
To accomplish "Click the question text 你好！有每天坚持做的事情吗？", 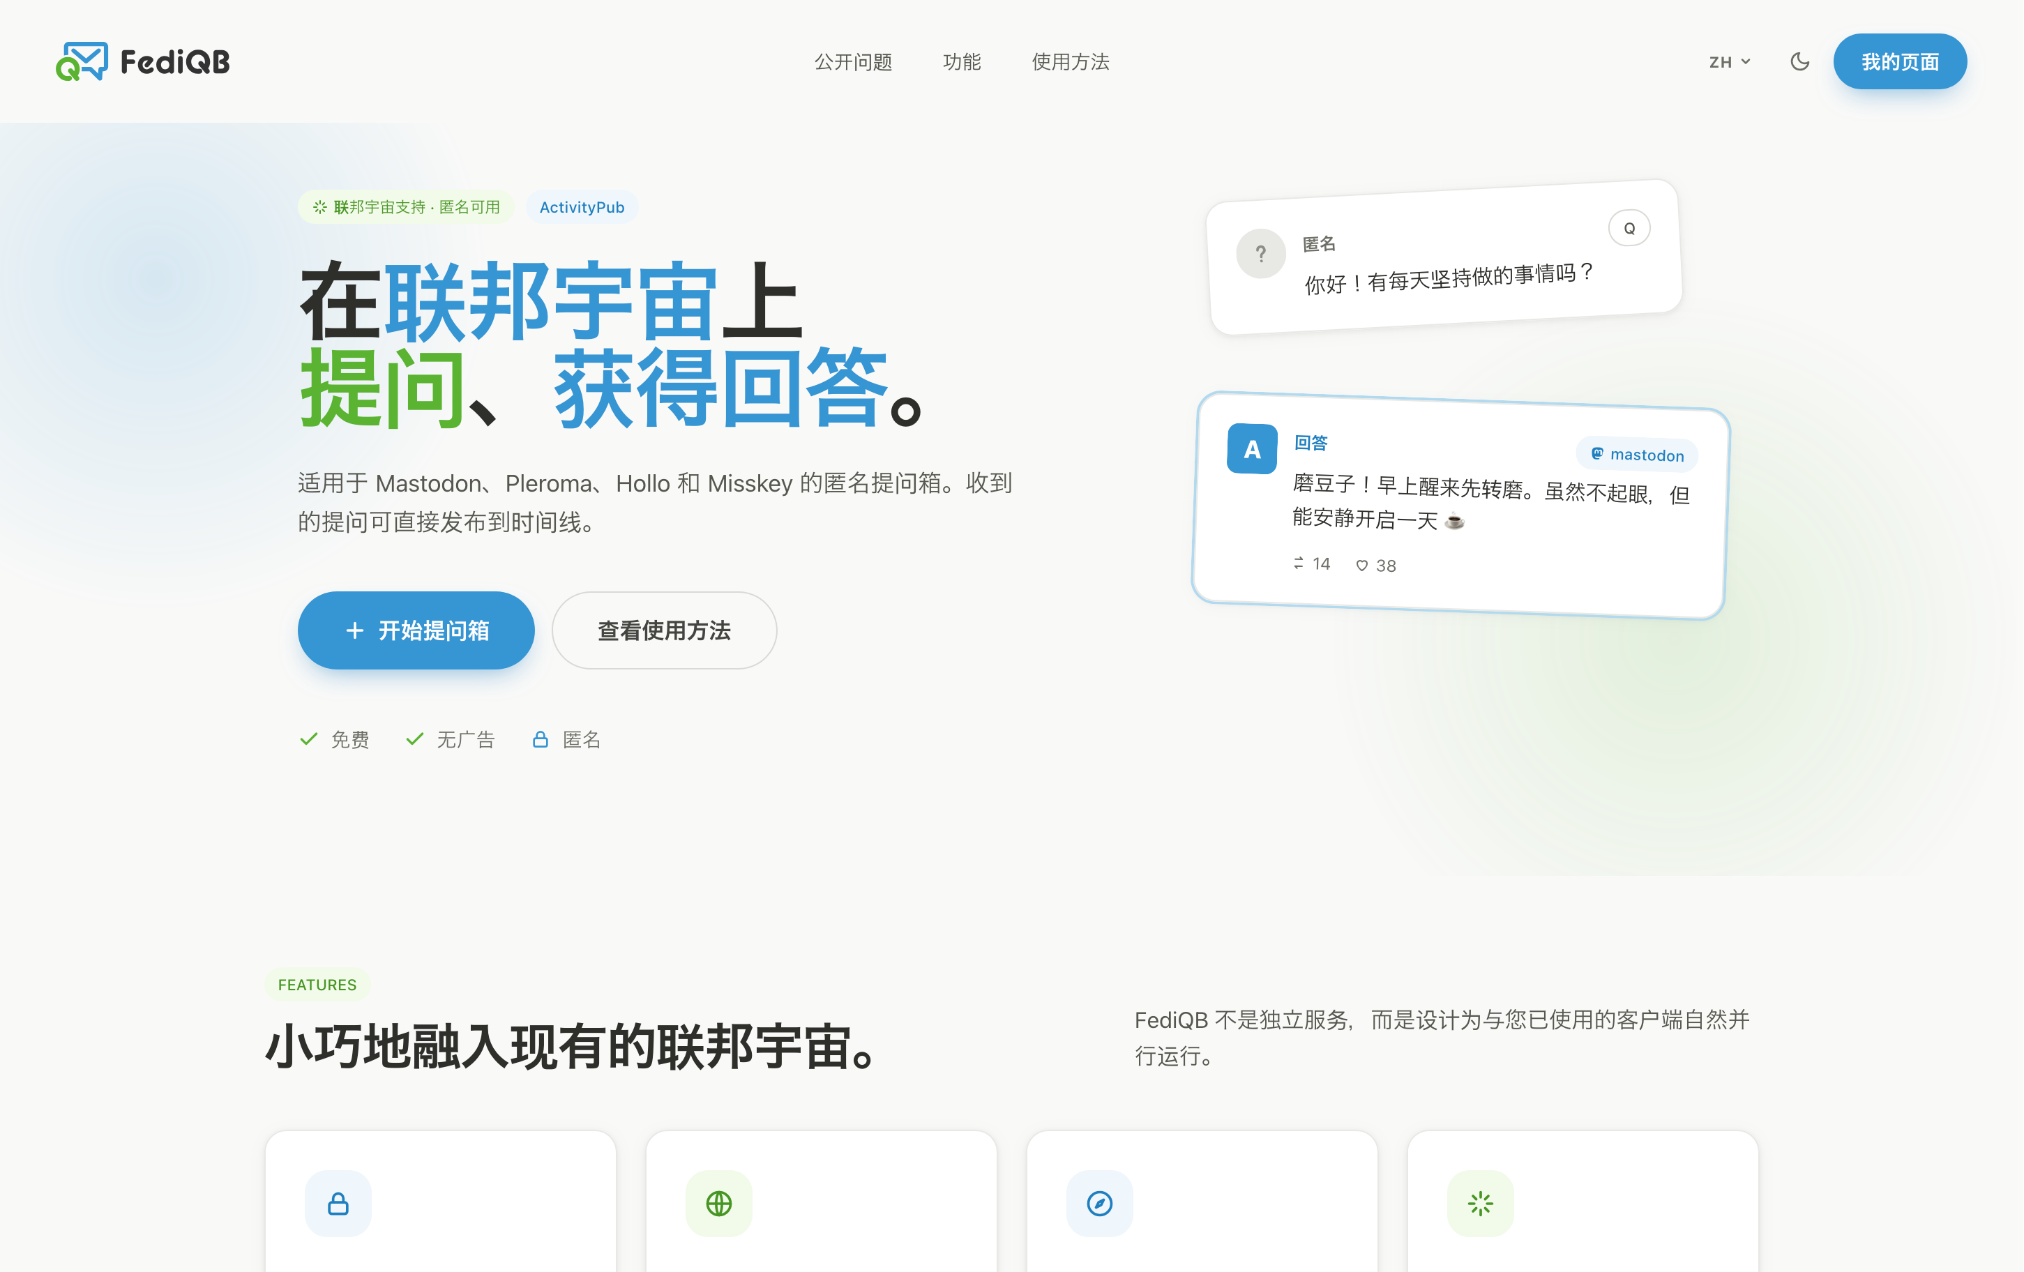I will 1449,279.
